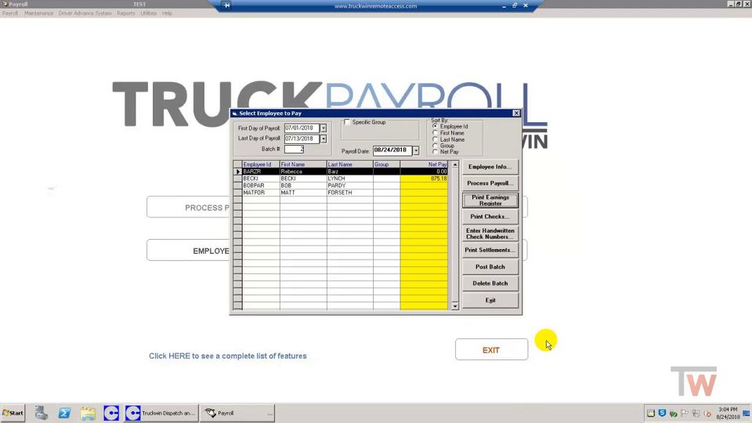Screen dimensions: 752x423
Task: Select the BECKI employee Id cell
Action: pyautogui.click(x=261, y=179)
